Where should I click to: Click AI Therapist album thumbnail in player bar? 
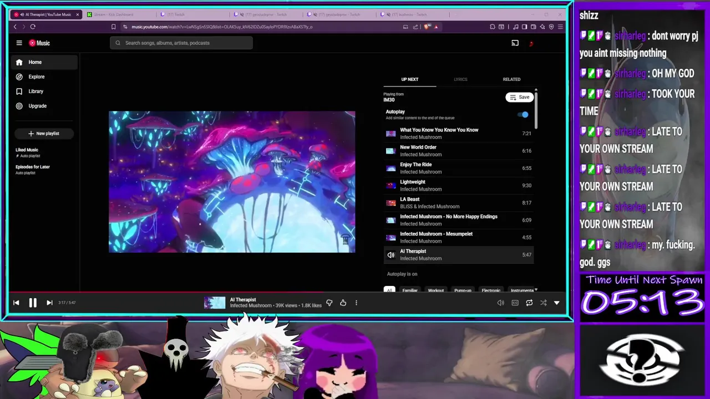(215, 303)
